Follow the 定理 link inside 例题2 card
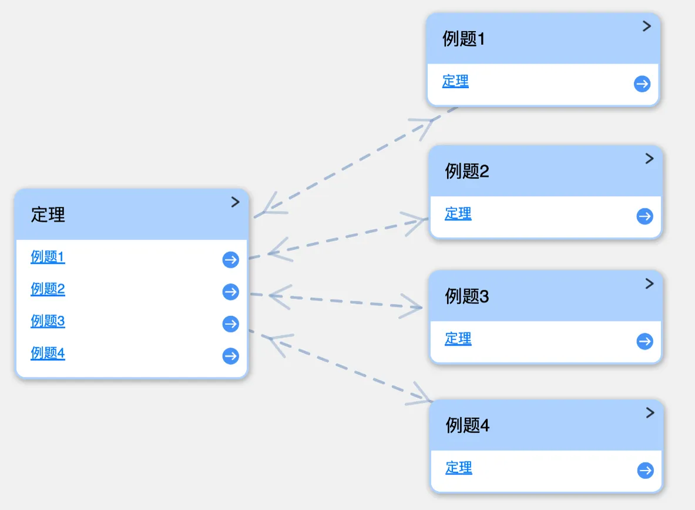 coord(458,213)
